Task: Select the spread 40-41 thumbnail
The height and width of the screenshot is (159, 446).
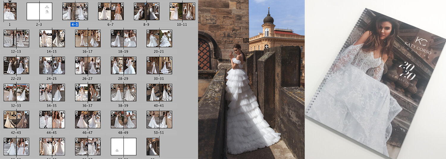Action: (159, 93)
